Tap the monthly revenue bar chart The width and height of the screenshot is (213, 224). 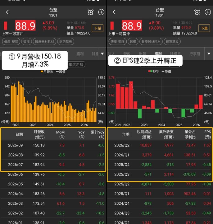tap(54, 100)
